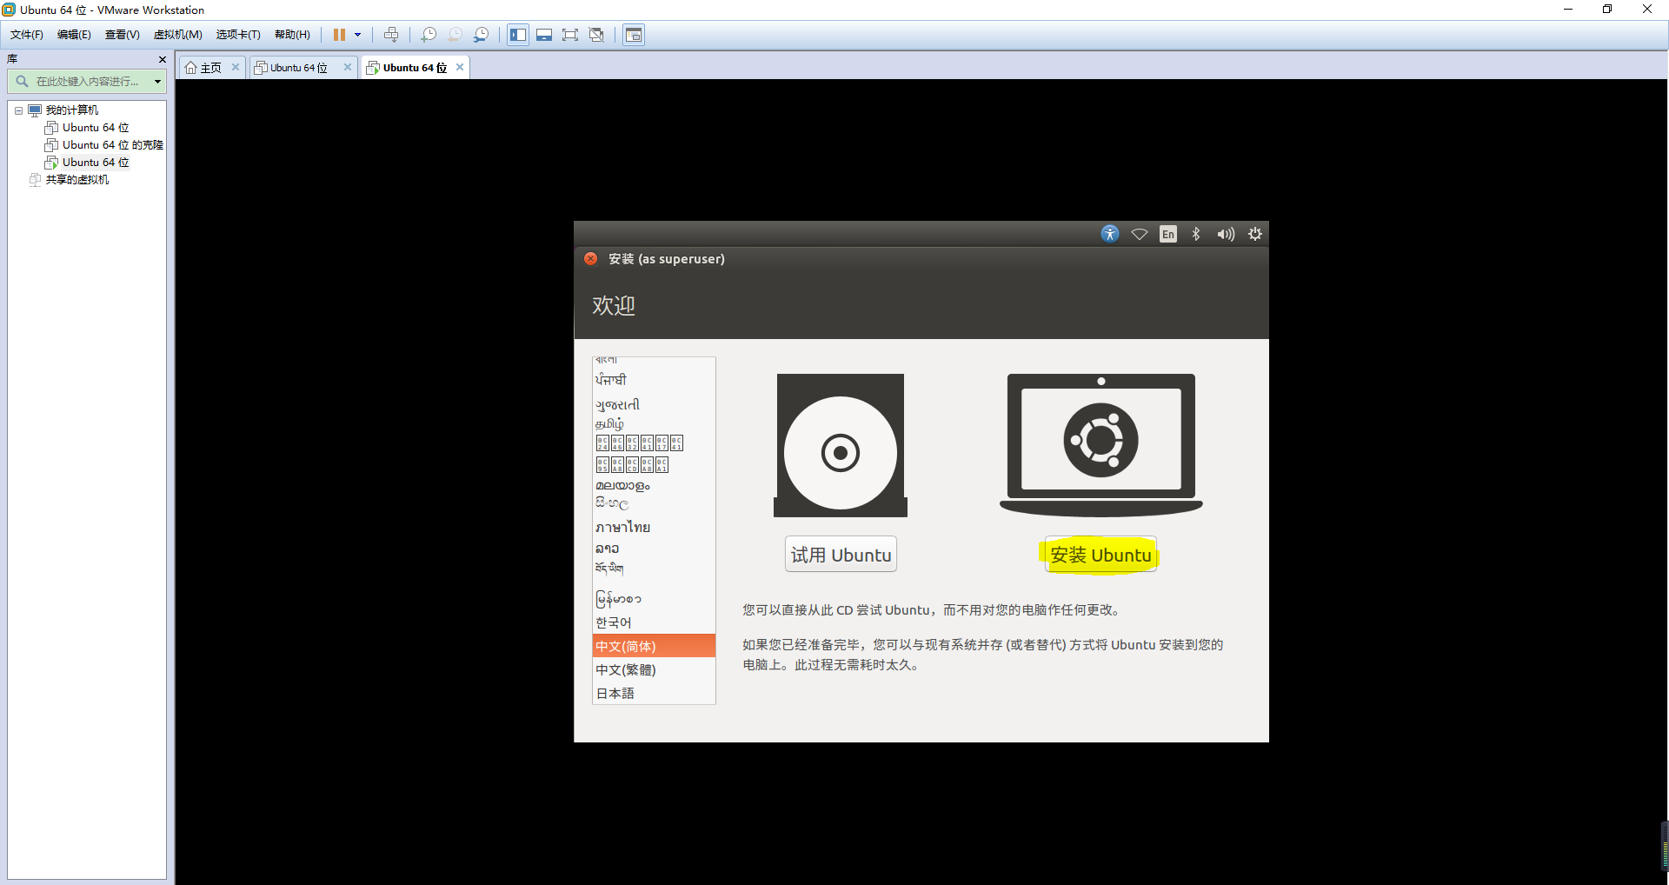Toggle the thumbnail bar icon
Screen dimensions: 1669x885
click(x=544, y=35)
